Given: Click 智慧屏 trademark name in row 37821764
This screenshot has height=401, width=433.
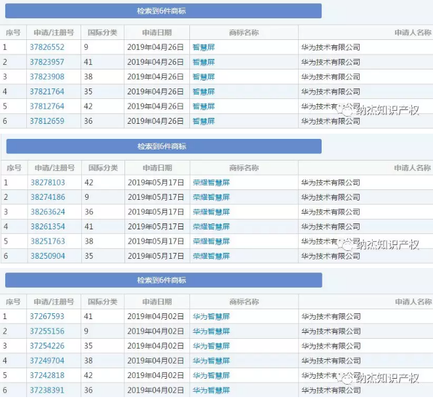Looking at the screenshot, I should click(204, 92).
